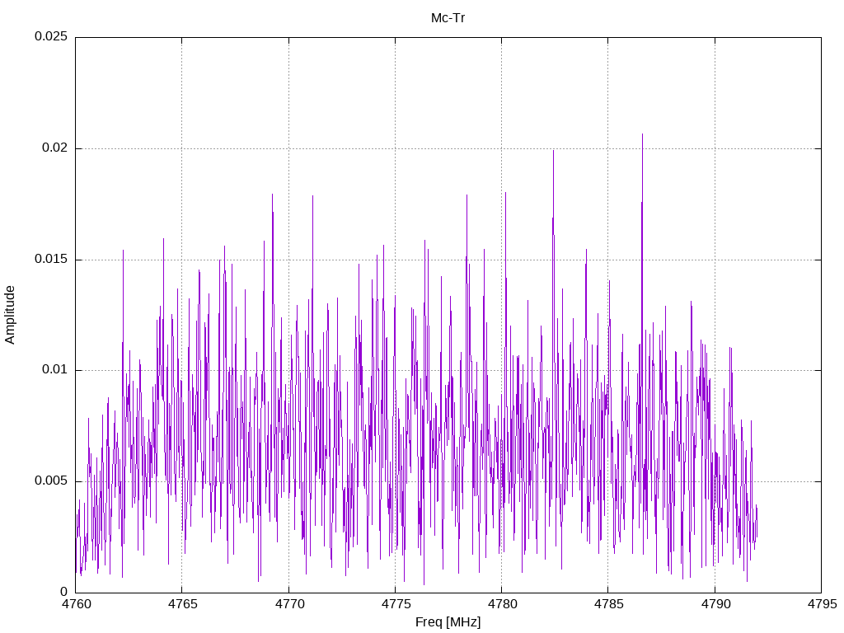Click the y-axis tick label 0.015
The image size is (844, 633).
click(x=51, y=259)
